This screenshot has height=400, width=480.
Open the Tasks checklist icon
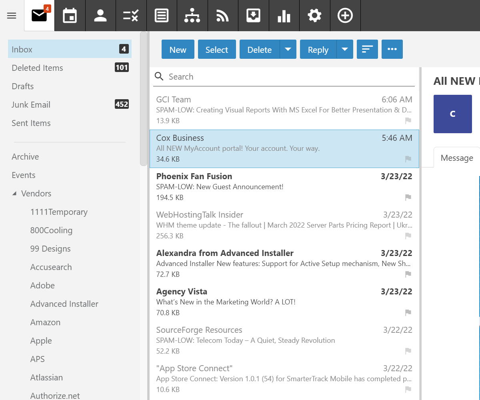click(131, 16)
